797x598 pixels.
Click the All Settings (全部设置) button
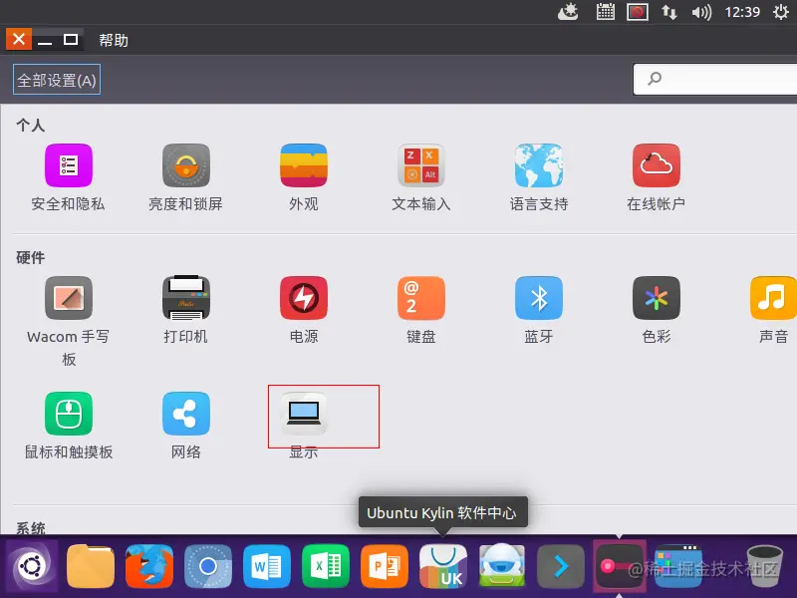pyautogui.click(x=57, y=80)
